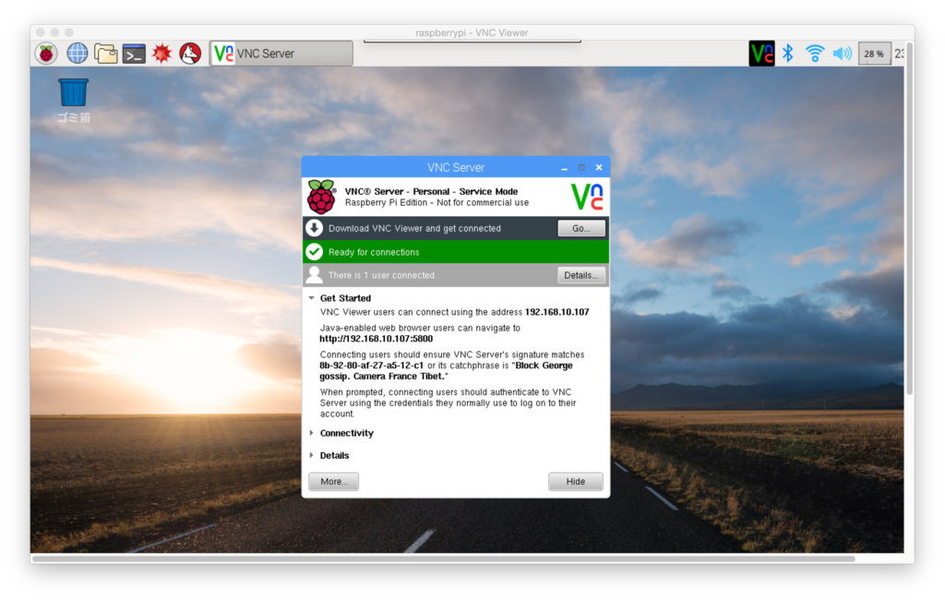Select VNC Server taskbar window button

pos(281,54)
